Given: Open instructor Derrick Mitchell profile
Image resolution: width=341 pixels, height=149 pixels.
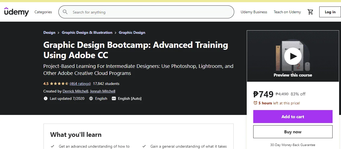Looking at the screenshot, I should (x=75, y=91).
